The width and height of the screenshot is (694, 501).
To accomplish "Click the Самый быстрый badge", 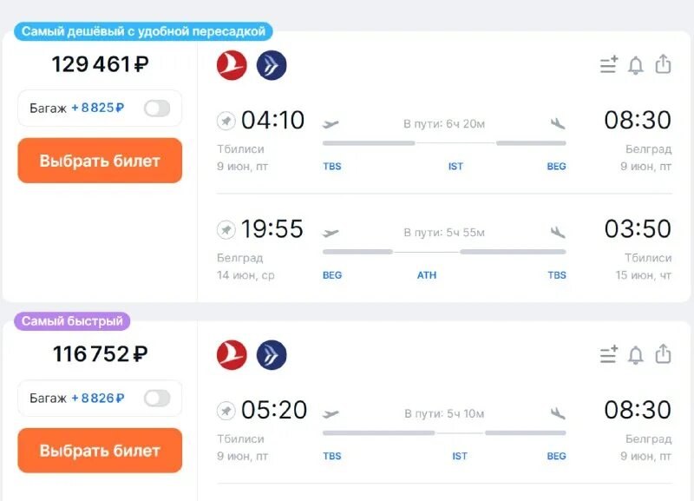I will click(72, 321).
